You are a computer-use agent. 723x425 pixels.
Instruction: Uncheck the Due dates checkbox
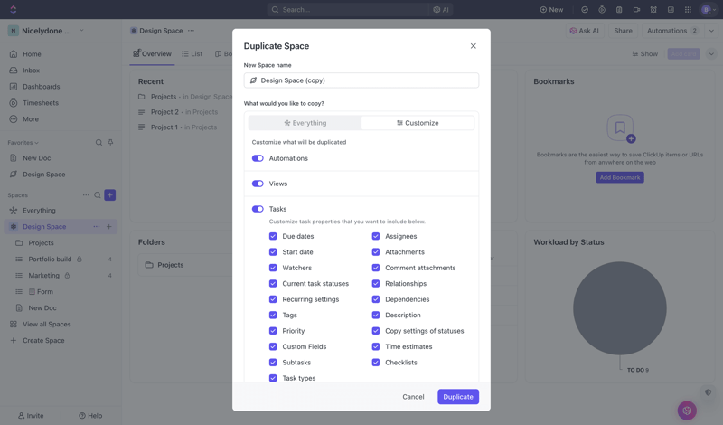coord(273,236)
